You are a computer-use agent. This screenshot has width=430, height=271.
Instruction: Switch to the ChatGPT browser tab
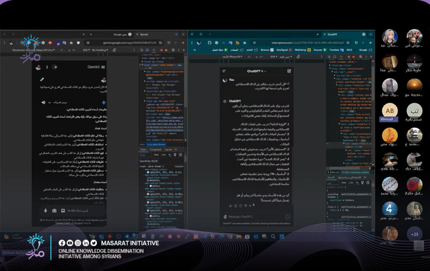[344, 34]
